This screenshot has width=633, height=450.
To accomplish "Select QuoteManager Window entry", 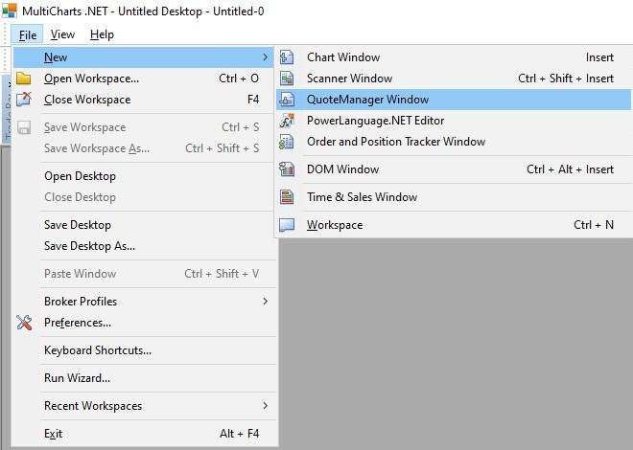I will pyautogui.click(x=454, y=100).
